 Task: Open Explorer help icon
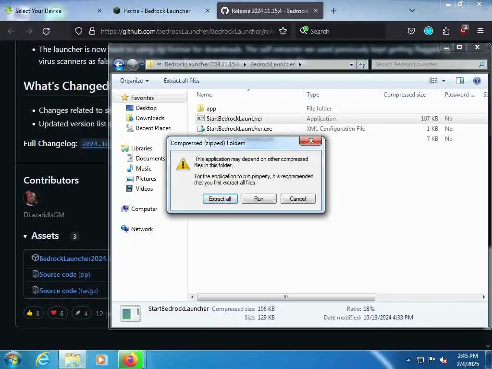click(x=477, y=81)
